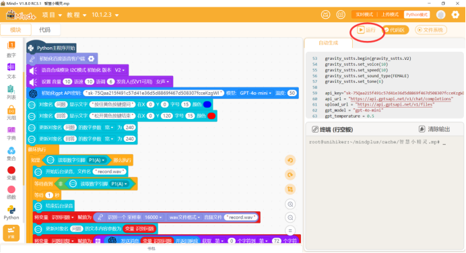Edit record.wav in 开始后台录音 block

click(110, 172)
